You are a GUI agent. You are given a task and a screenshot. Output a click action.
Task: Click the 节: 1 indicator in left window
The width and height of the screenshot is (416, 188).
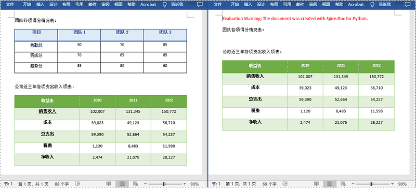pos(8,183)
